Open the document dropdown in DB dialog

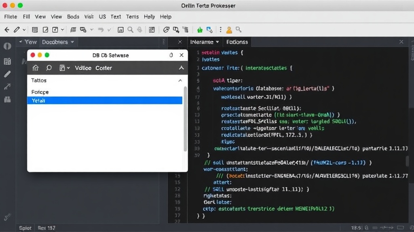[x=64, y=68]
